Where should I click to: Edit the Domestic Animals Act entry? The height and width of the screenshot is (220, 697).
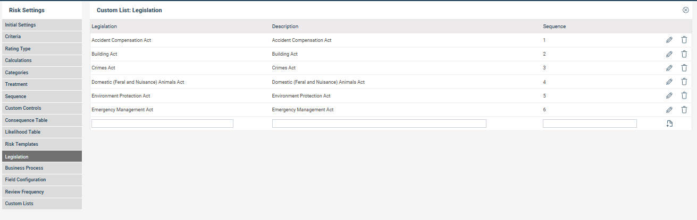[x=669, y=82]
